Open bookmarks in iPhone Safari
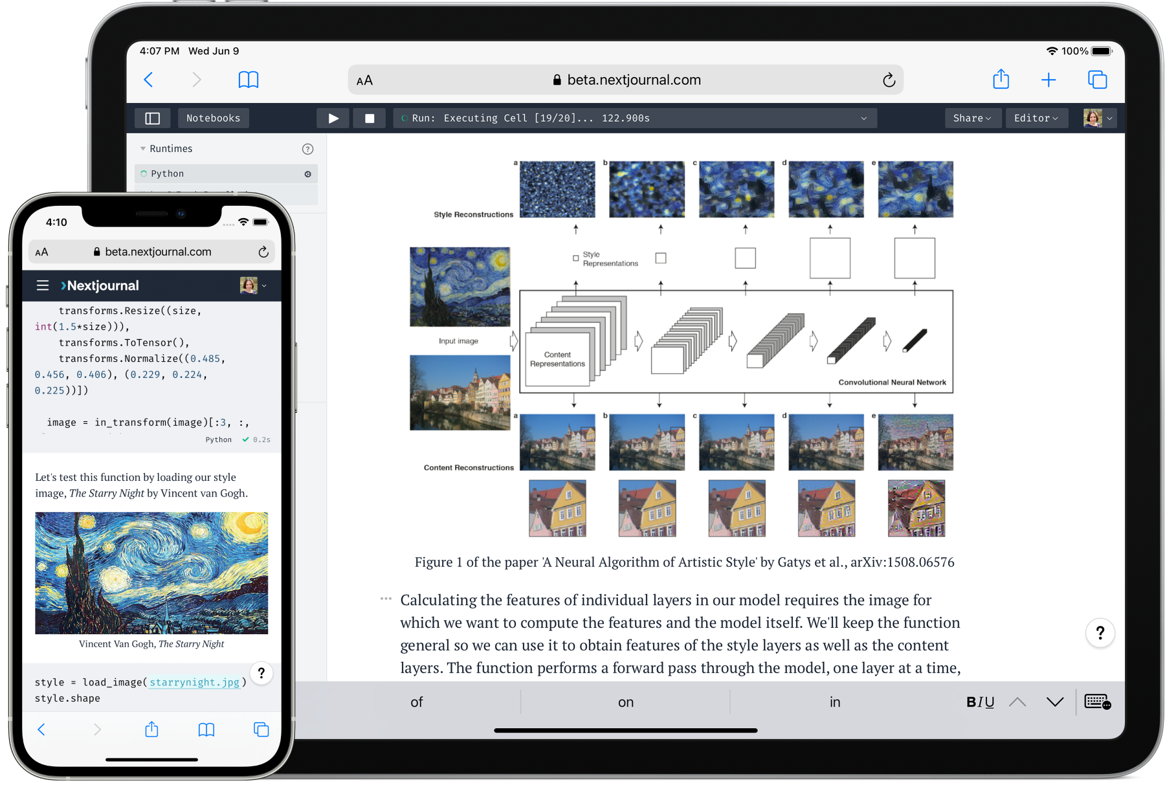 [206, 730]
